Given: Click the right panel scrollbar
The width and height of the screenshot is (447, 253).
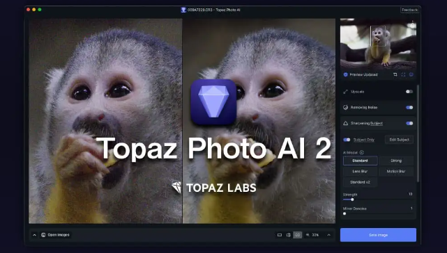Looking at the screenshot, I should 418,133.
